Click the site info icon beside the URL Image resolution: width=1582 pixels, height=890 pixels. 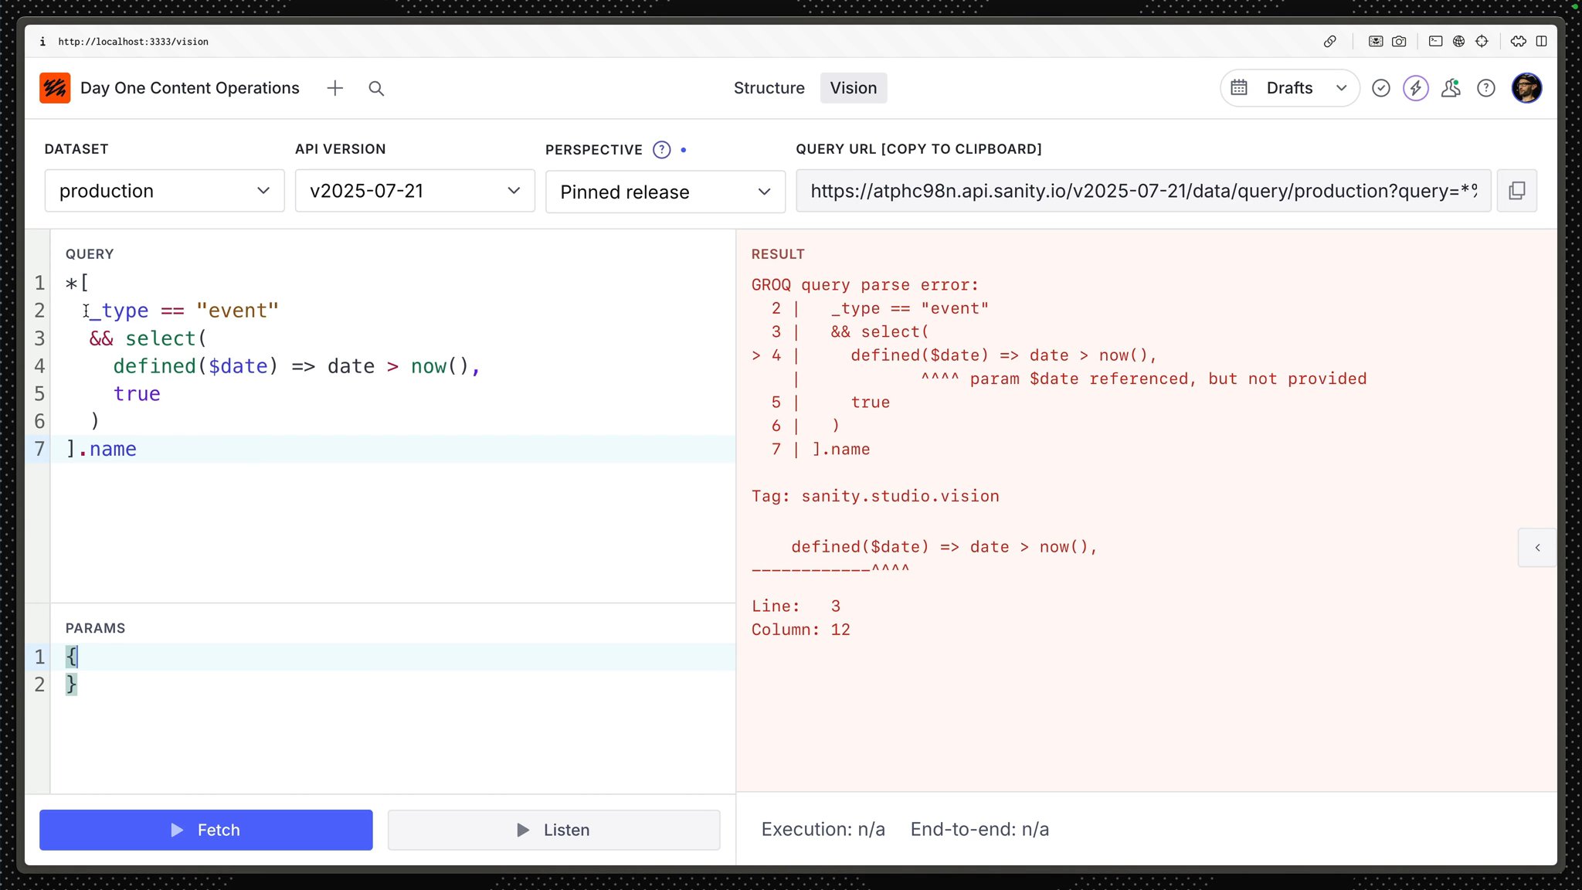pos(42,42)
